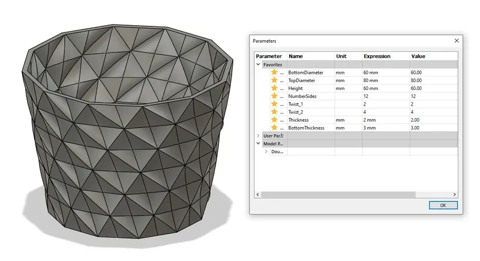Expand the User Parameters group
The height and width of the screenshot is (261, 480).
click(x=259, y=136)
